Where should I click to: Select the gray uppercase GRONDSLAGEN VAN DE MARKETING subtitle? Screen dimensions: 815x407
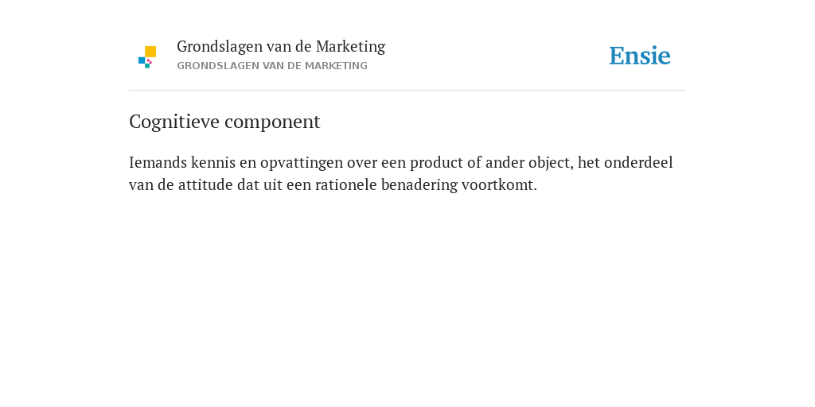tap(272, 66)
